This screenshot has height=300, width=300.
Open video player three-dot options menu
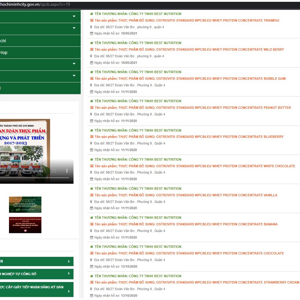[x=67, y=171]
